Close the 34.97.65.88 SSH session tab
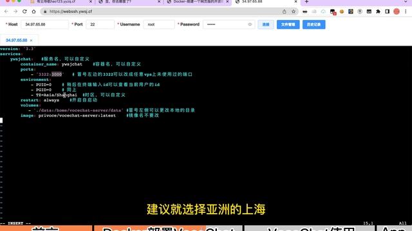The width and height of the screenshot is (412, 231). tap(31, 40)
